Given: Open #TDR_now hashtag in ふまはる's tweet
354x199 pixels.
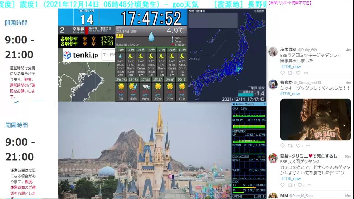Looking at the screenshot, I should (x=291, y=67).
